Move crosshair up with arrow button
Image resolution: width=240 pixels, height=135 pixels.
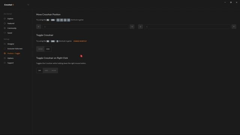pyautogui.click(x=234, y=27)
